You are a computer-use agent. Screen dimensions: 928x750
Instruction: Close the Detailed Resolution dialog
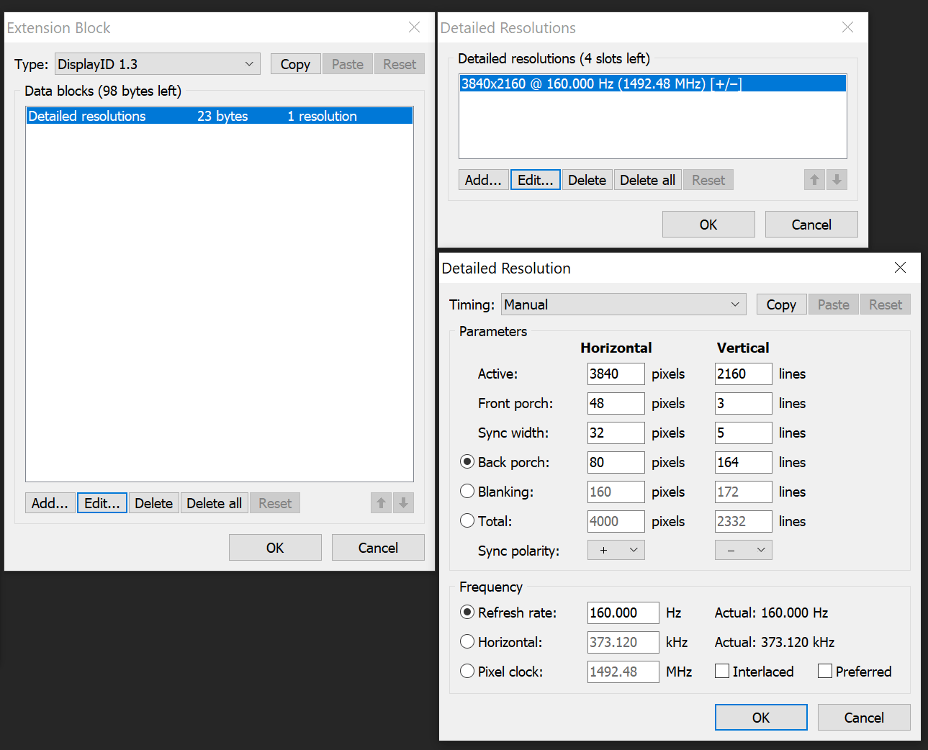(x=900, y=268)
